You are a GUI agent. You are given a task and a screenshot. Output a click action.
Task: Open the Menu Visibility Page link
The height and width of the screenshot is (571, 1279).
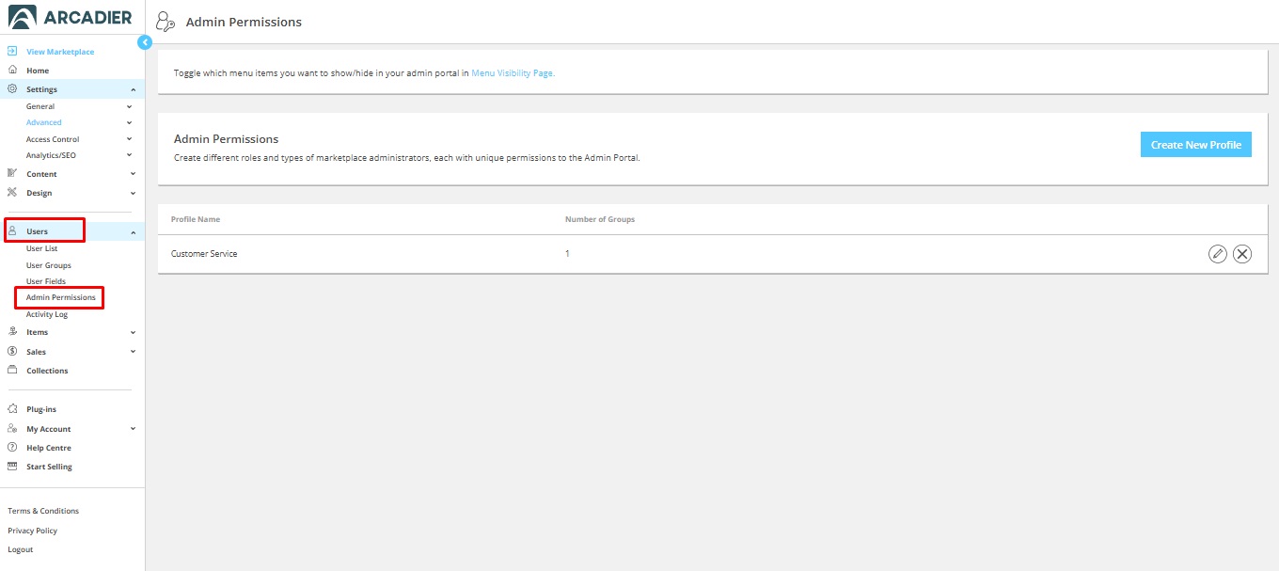click(513, 72)
